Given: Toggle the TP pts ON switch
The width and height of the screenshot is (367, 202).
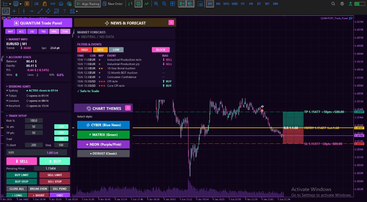Looking at the screenshot, I should coord(61,133).
